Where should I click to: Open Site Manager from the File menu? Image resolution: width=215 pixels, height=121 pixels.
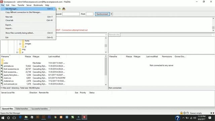(x=28, y=9)
